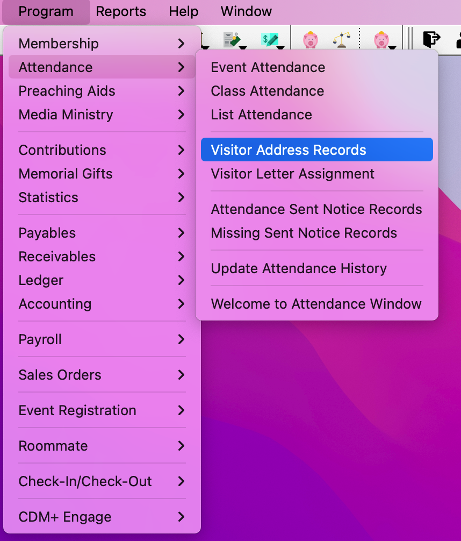Open dropdown arrow next to check writing icon

(280, 47)
